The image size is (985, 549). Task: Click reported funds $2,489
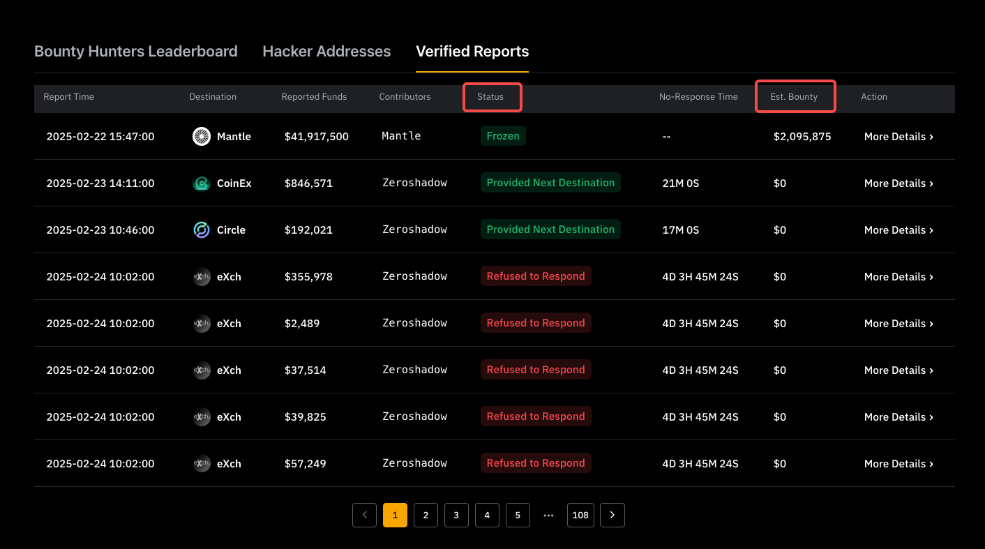(302, 324)
